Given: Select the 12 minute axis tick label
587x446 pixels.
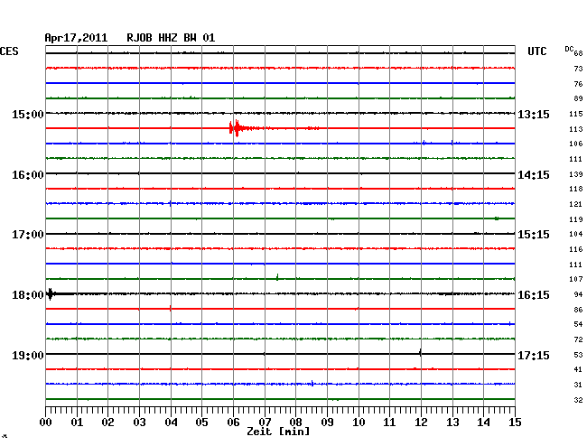Looking at the screenshot, I should 421,422.
